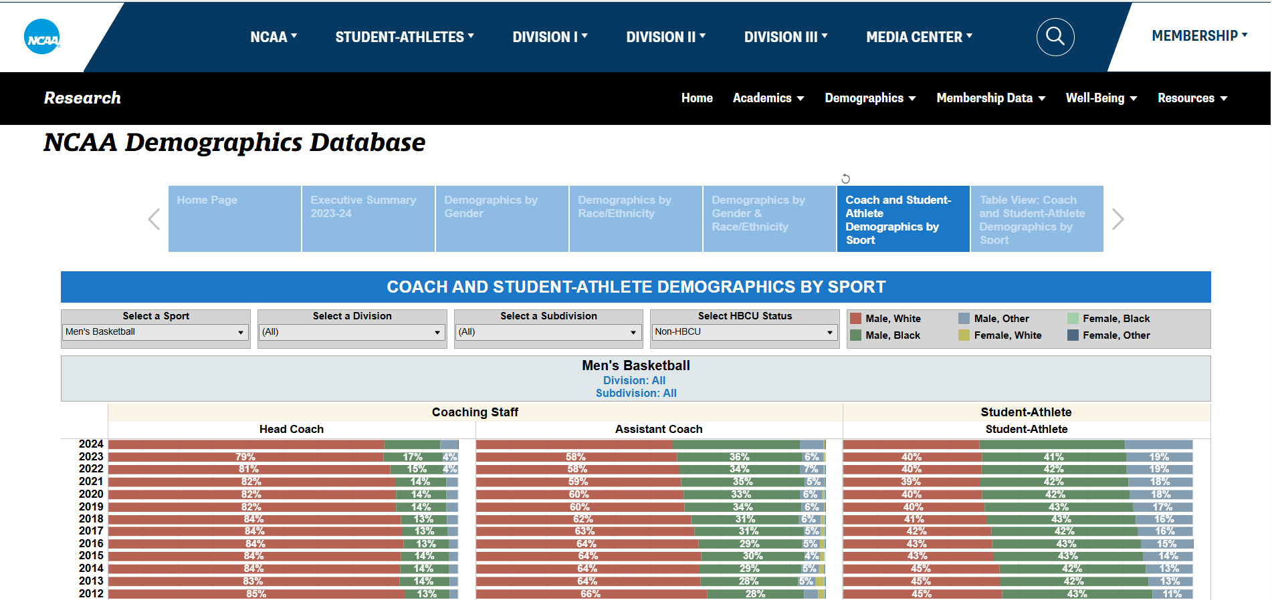This screenshot has width=1272, height=600.
Task: Expand the Membership Data dropdown
Action: pyautogui.click(x=990, y=98)
